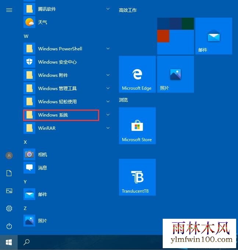Viewport: 238px width, 250px height.
Task: Click the Windows Start button
Action: coord(9,242)
